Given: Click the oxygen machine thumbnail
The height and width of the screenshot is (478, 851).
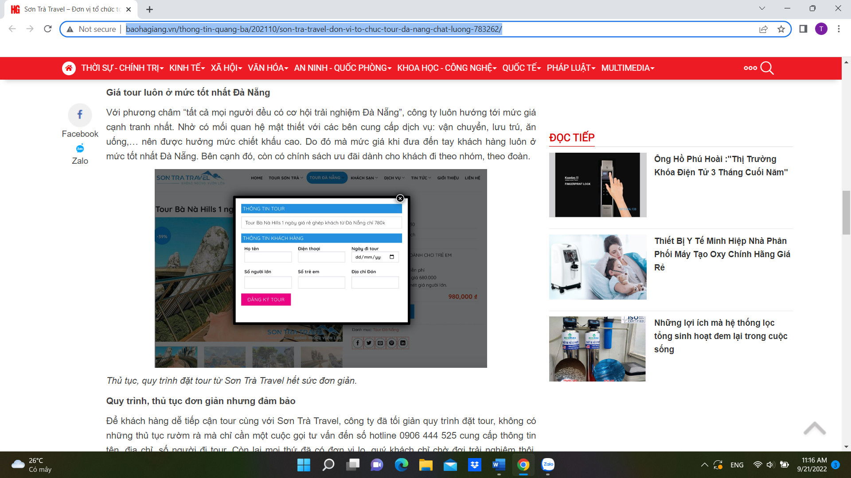Looking at the screenshot, I should click(x=597, y=267).
